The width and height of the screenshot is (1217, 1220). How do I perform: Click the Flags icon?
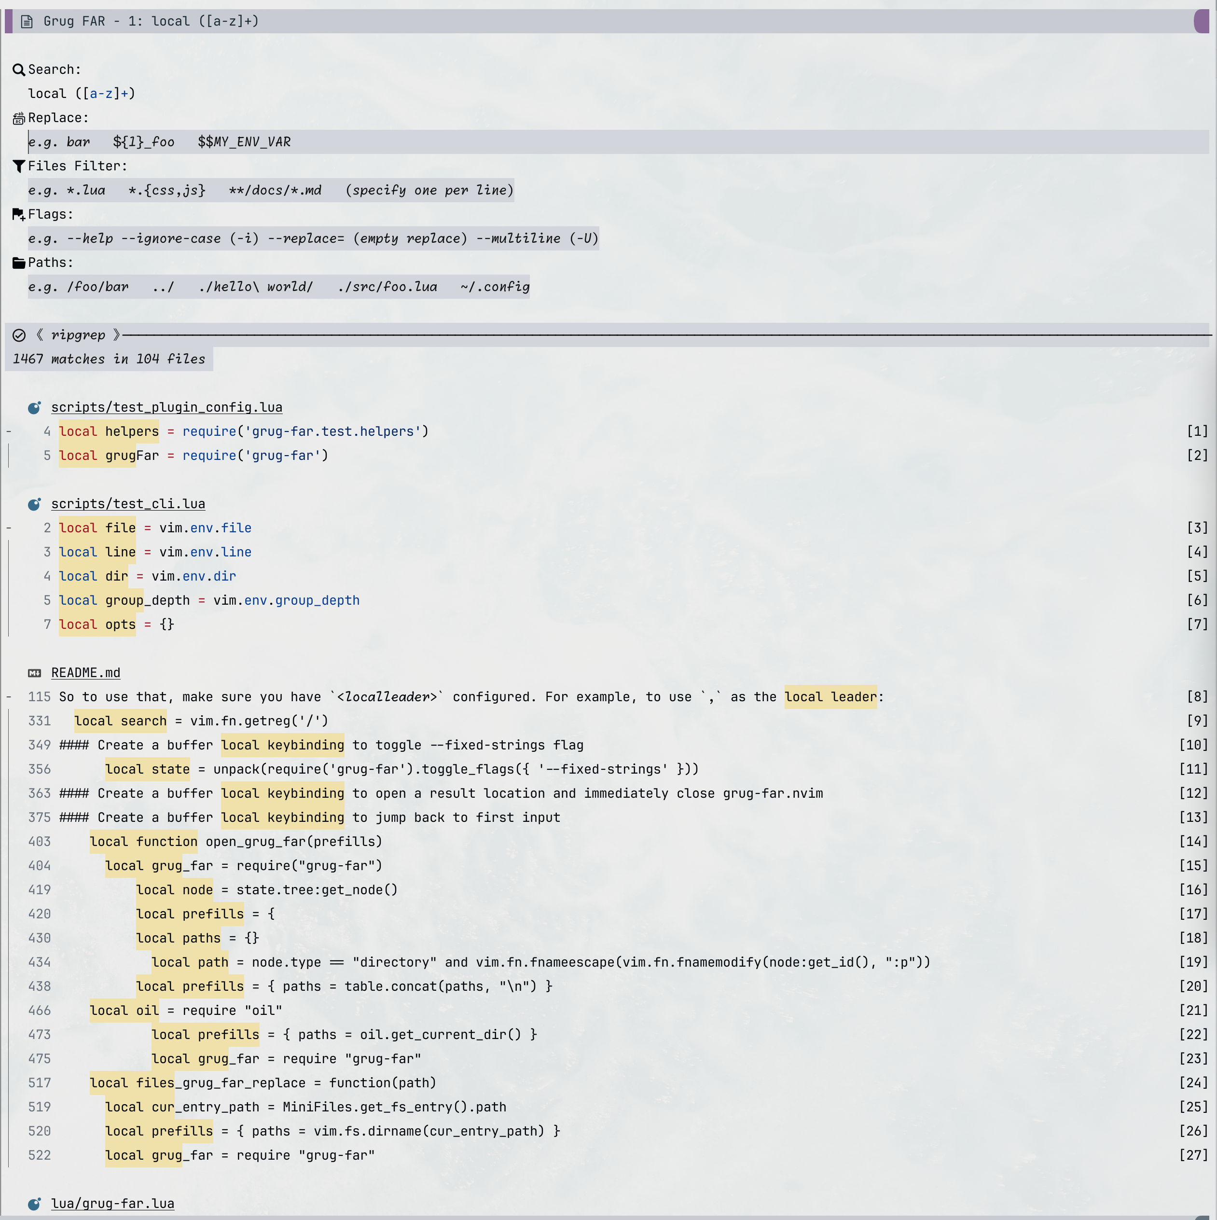(x=19, y=215)
